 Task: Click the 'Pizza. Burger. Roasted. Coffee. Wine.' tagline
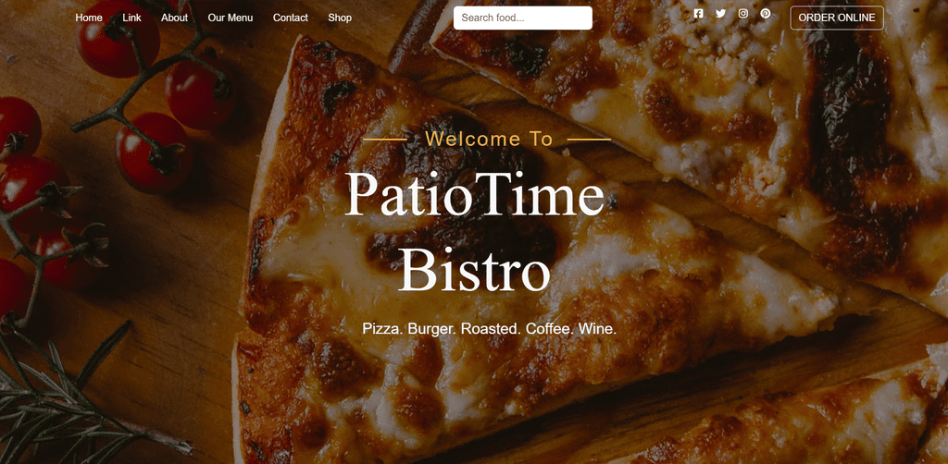(x=489, y=329)
